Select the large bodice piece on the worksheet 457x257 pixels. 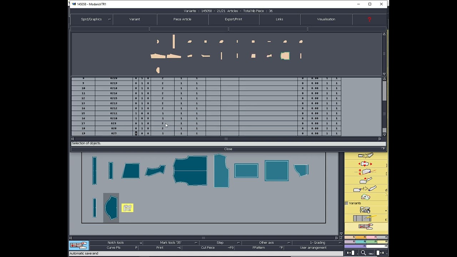(190, 171)
